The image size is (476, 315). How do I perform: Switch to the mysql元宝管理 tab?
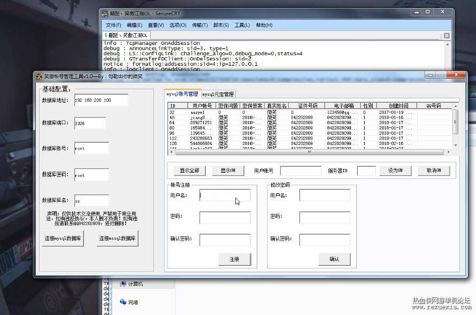pos(218,94)
